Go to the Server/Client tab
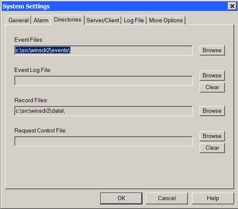The height and width of the screenshot is (209, 238). 103,20
